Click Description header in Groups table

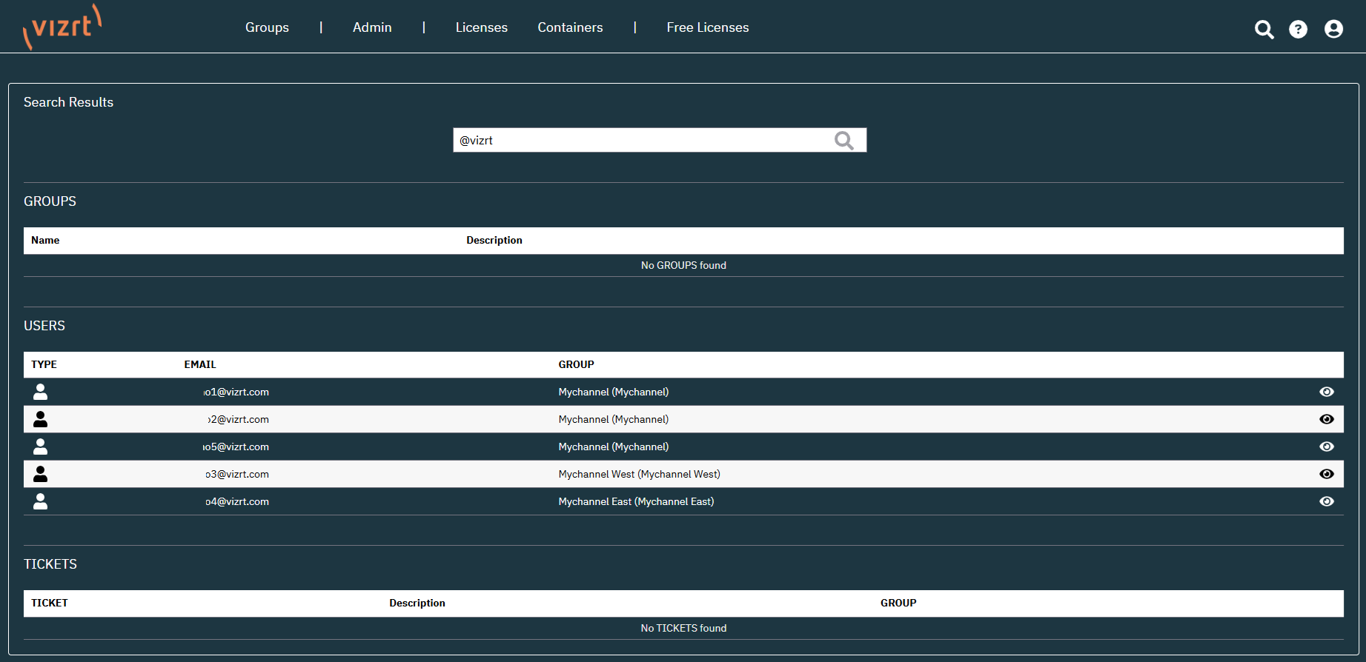(494, 240)
